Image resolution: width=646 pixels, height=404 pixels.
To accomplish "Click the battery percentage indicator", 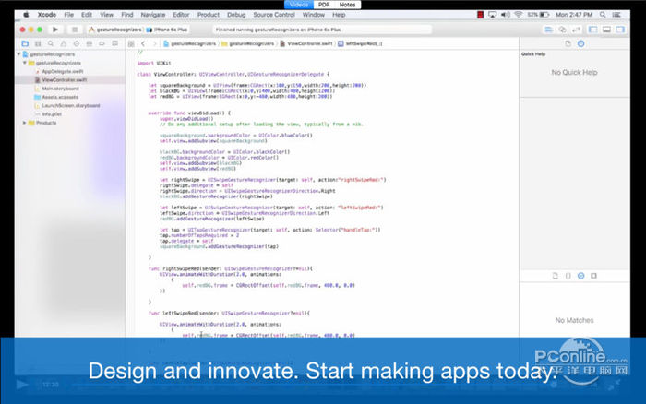I will (x=538, y=15).
